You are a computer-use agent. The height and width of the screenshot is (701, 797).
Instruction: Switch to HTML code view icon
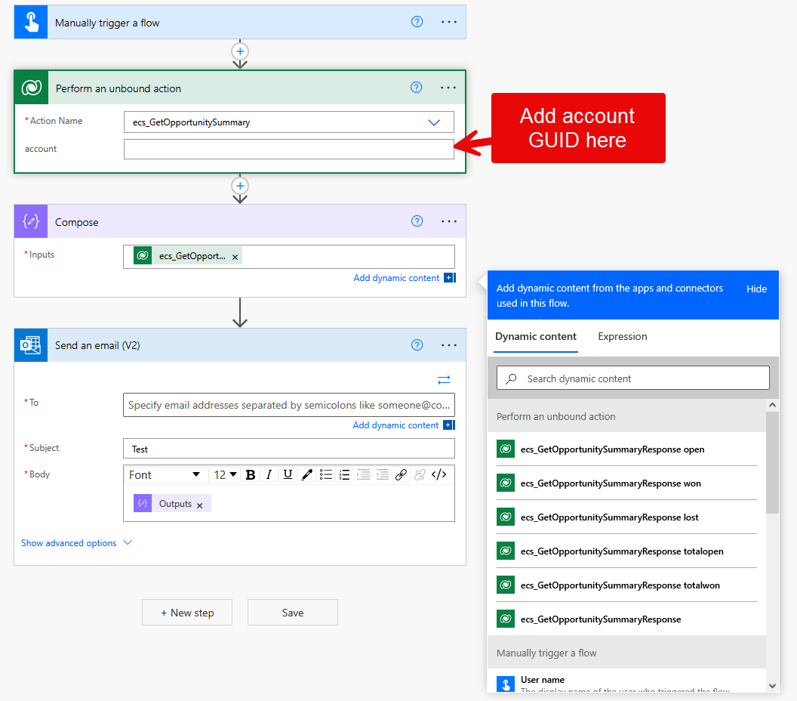tap(439, 474)
